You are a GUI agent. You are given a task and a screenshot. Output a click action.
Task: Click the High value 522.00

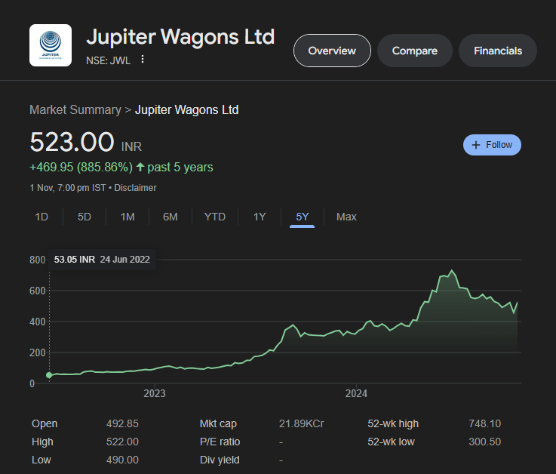[x=122, y=442]
